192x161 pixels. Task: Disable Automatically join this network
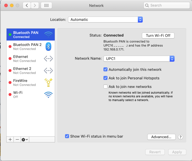tap(106, 69)
